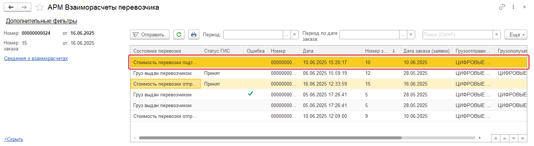The width and height of the screenshot is (534, 146).
Task: Click the horizontal scrollbar thumb
Action: tap(270, 137)
